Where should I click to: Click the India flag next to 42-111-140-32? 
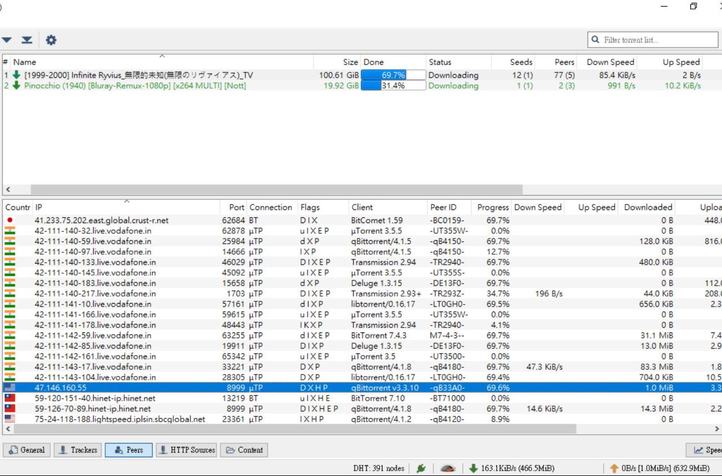coord(10,231)
